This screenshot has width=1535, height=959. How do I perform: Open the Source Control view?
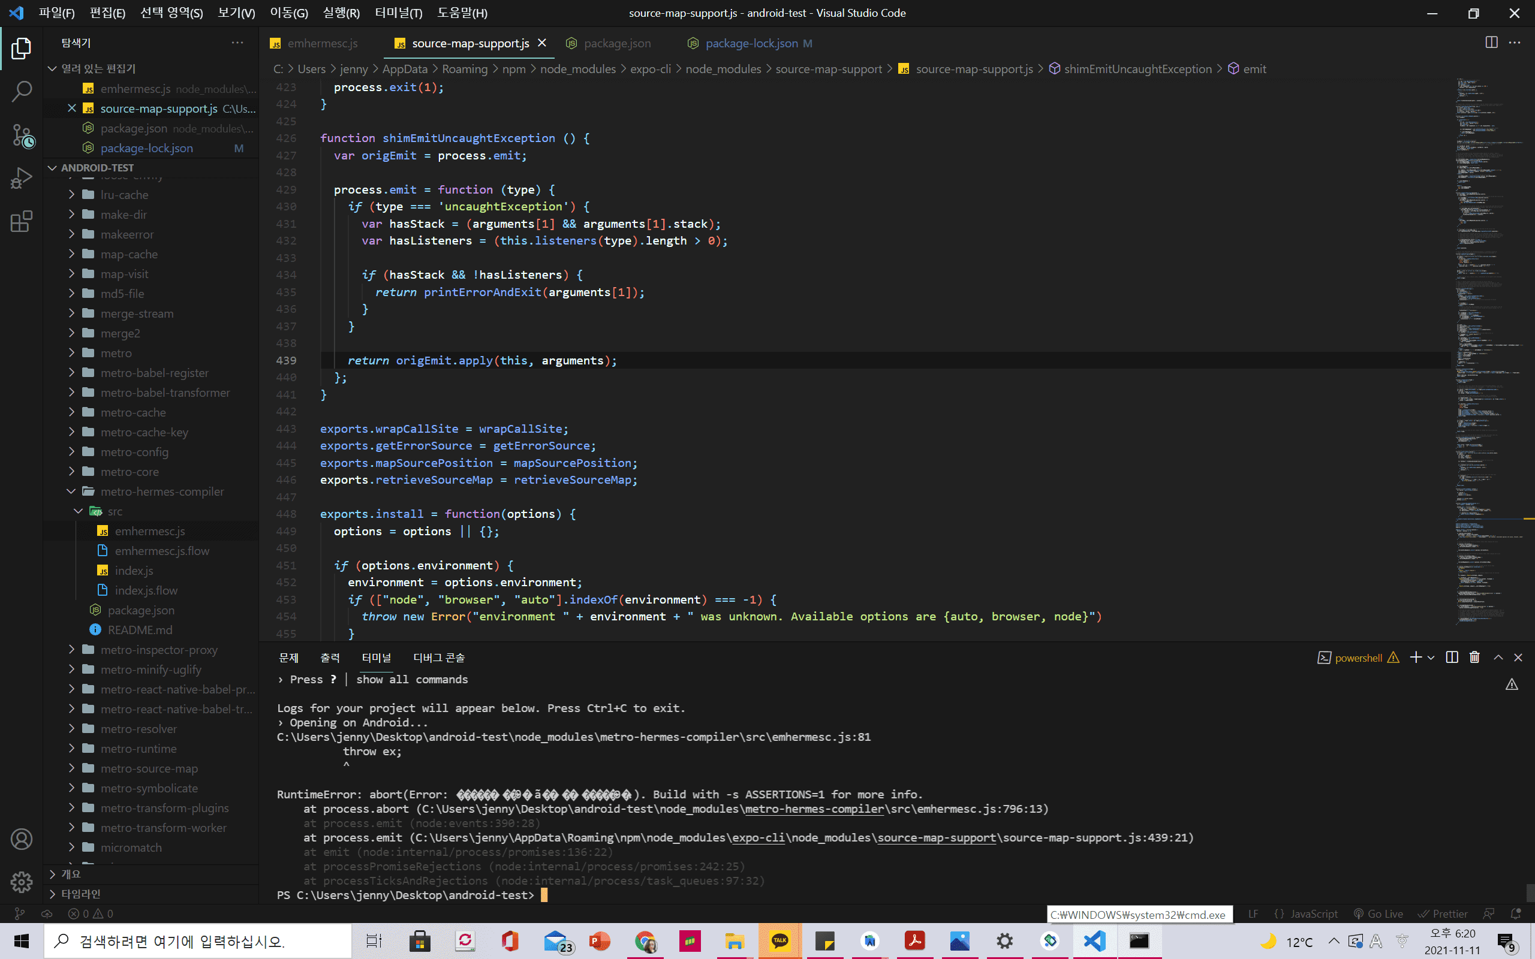[x=22, y=135]
